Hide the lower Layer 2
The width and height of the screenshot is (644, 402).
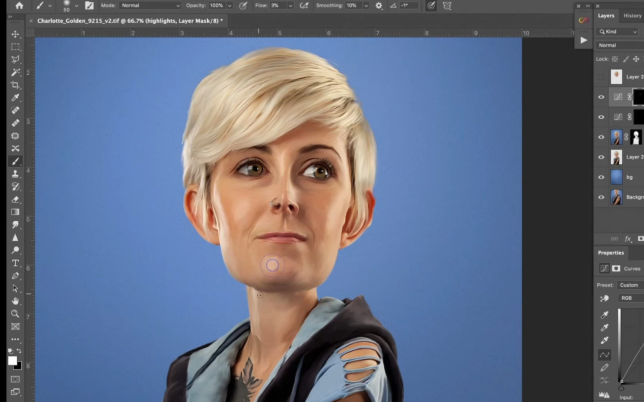[601, 157]
